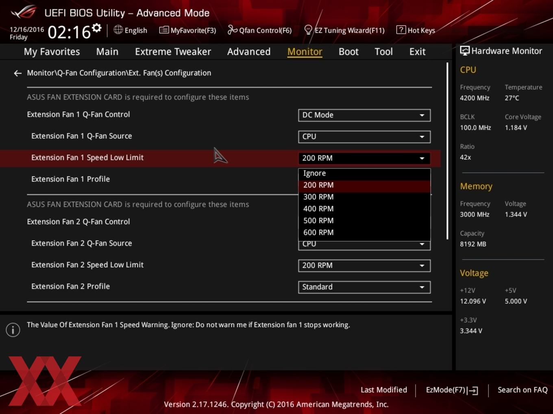553x414 pixels.
Task: Click the globe language icon
Action: coord(118,30)
